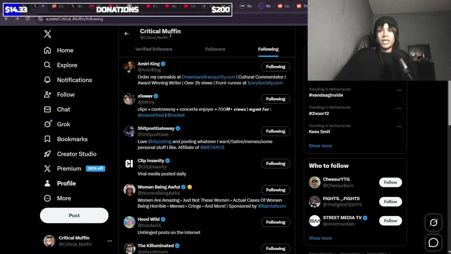
Task: Open Creator Studio rocket icon
Action: [47, 154]
